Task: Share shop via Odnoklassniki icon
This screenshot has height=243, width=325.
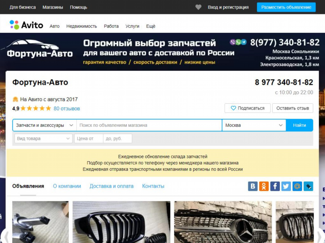Action: (264, 186)
